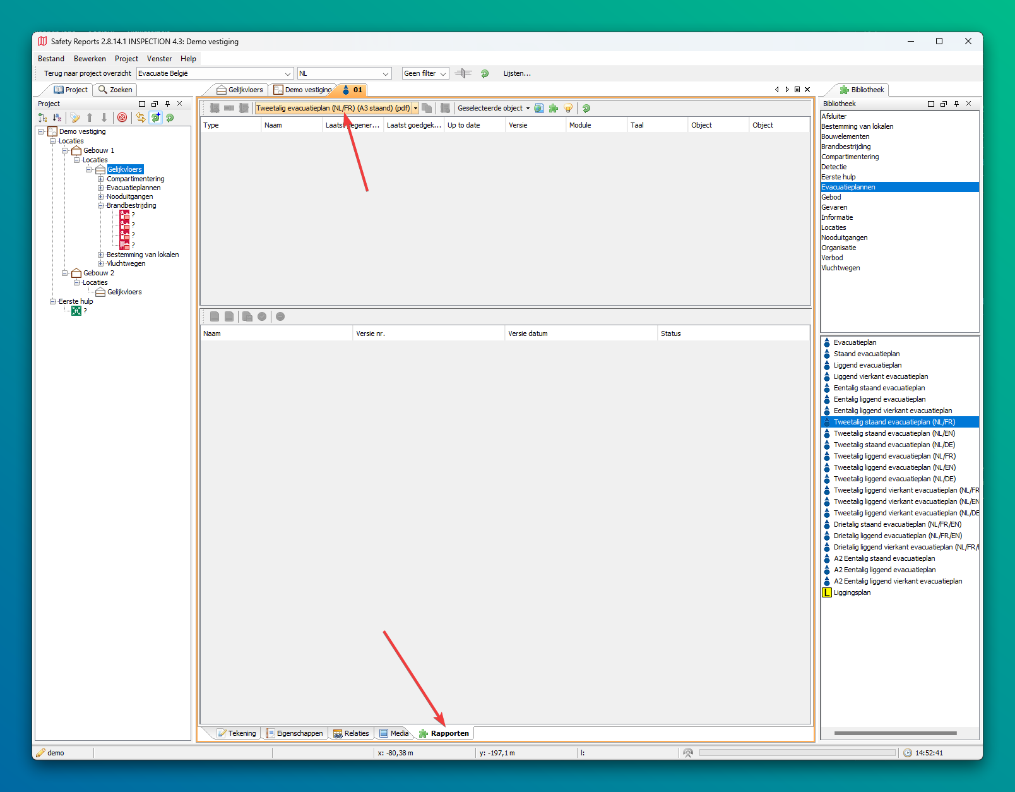Screen dimensions: 1015x792
Task: Click the globe document icon in report toolbar
Action: point(539,108)
